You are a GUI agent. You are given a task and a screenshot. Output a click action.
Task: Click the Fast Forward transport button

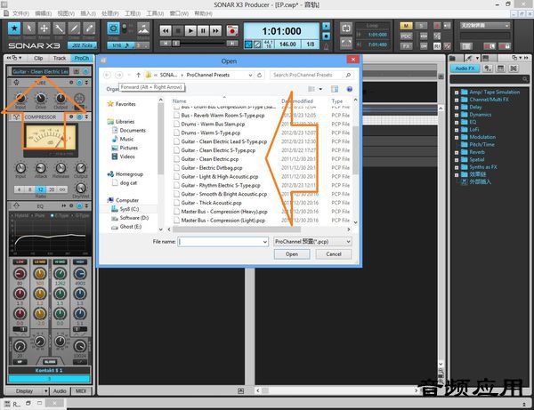point(215,31)
